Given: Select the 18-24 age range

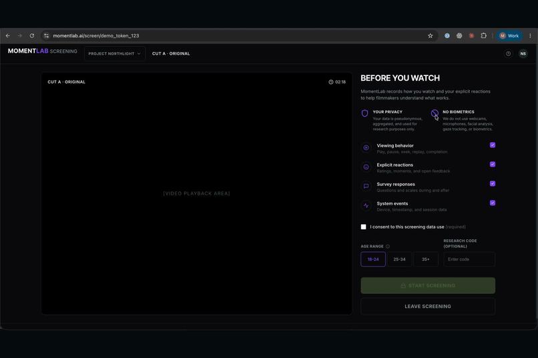Looking at the screenshot, I should (373, 259).
